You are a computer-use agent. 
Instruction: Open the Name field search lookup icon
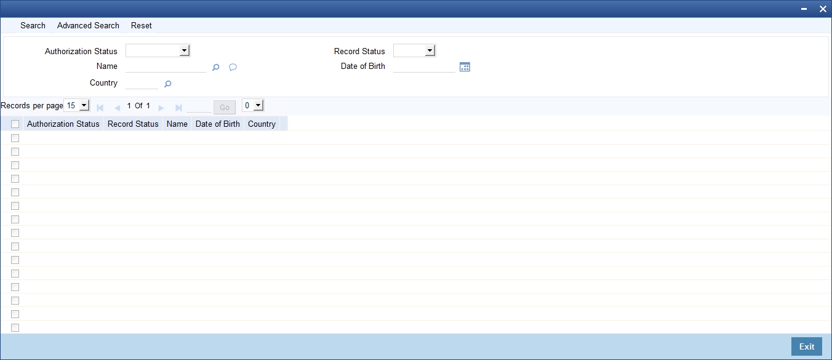[215, 68]
